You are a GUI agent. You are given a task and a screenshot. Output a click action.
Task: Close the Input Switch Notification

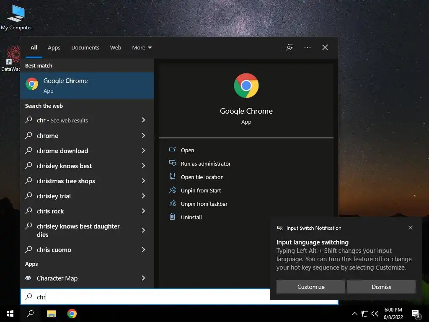(x=411, y=228)
